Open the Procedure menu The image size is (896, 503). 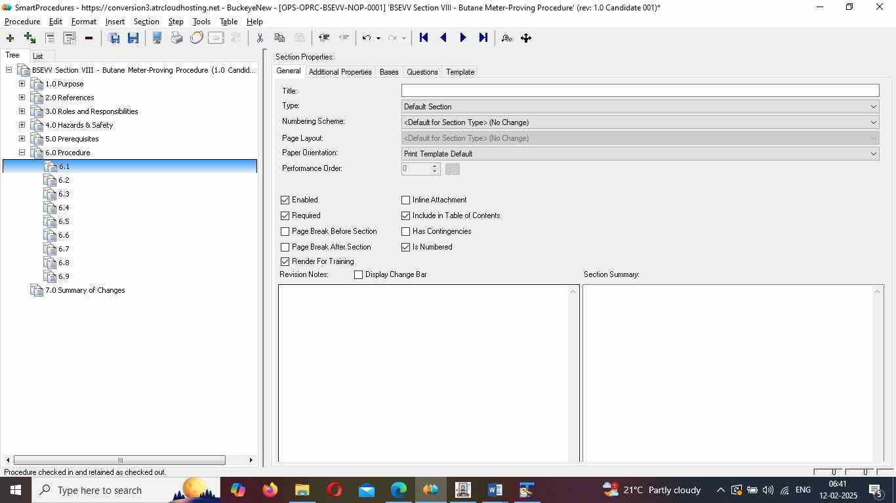(x=22, y=22)
